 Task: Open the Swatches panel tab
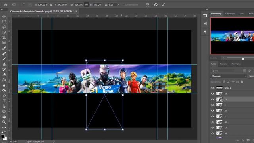click(x=230, y=14)
